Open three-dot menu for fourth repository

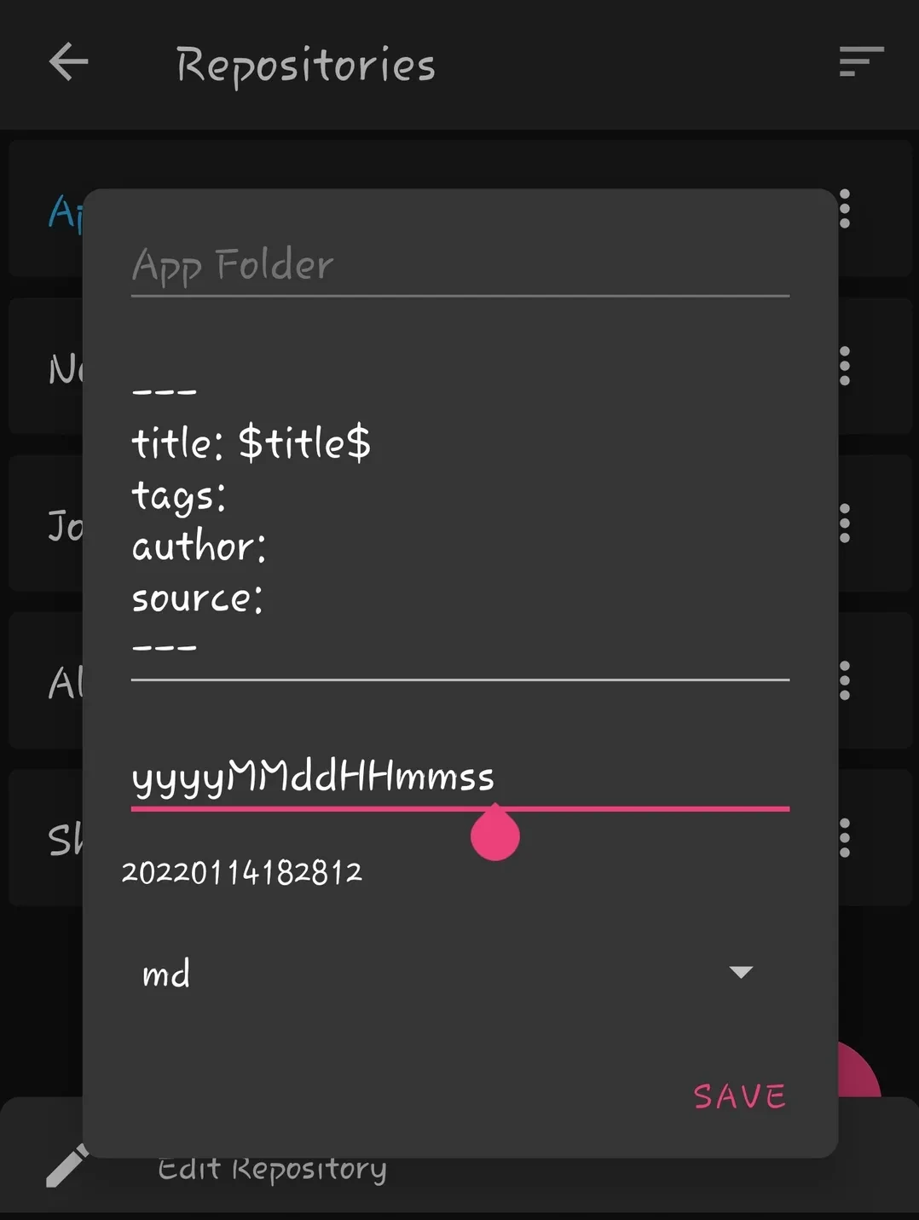pos(845,680)
